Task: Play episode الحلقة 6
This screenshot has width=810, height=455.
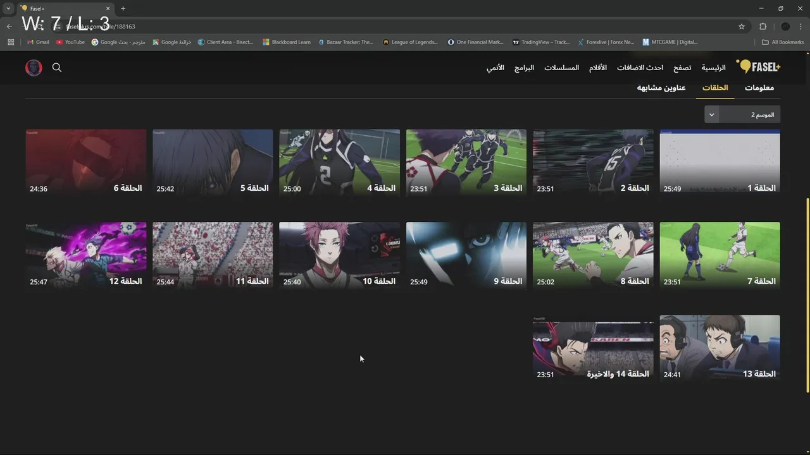Action: 86,162
